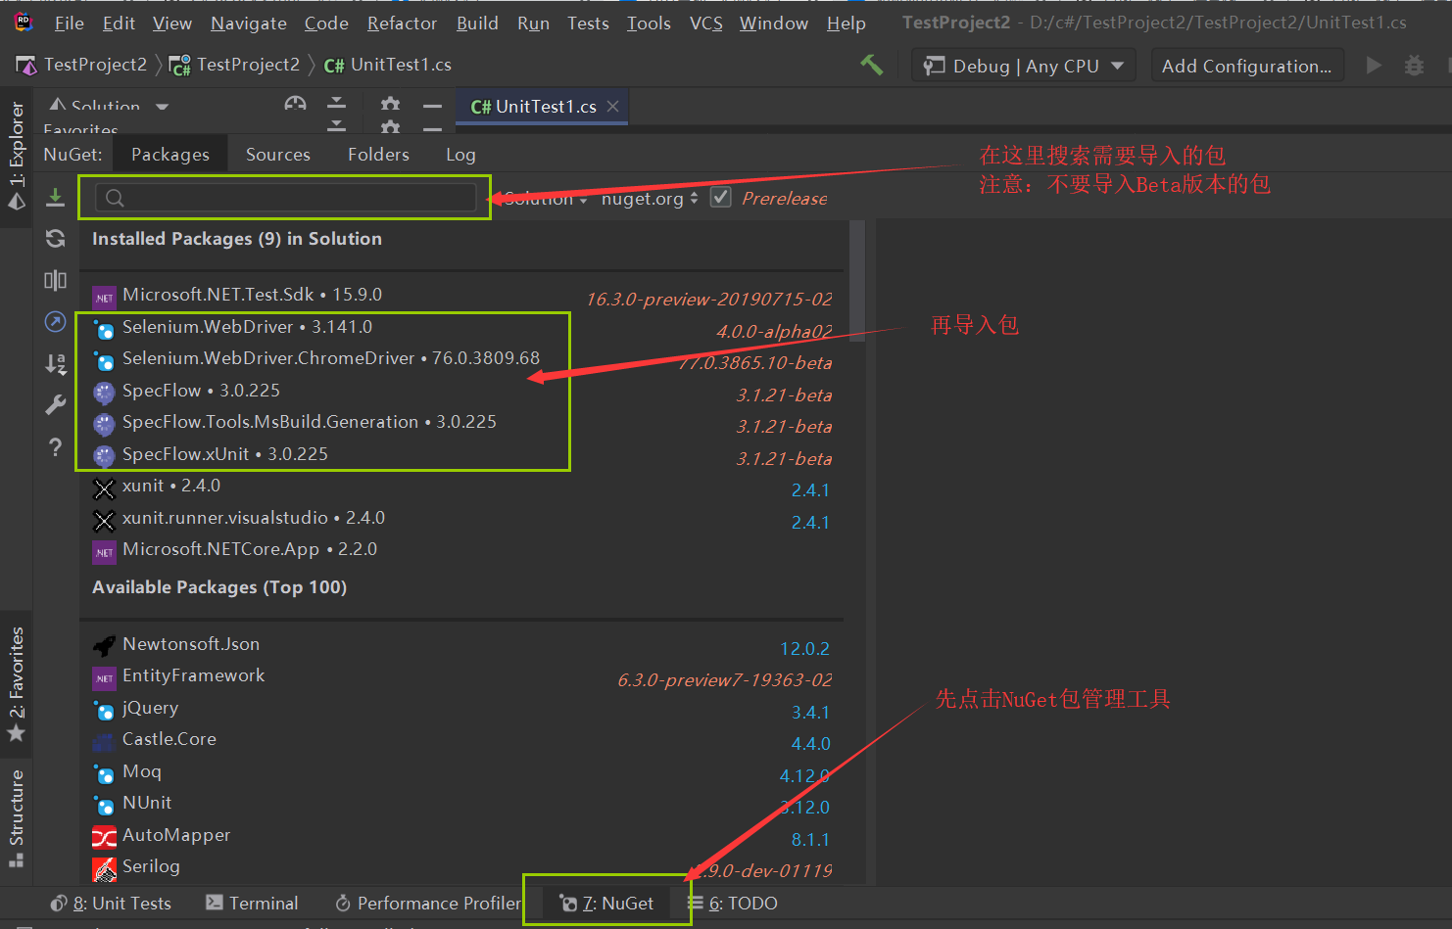This screenshot has width=1452, height=929.
Task: Click the sort alphabetically icon
Action: pos(55,364)
